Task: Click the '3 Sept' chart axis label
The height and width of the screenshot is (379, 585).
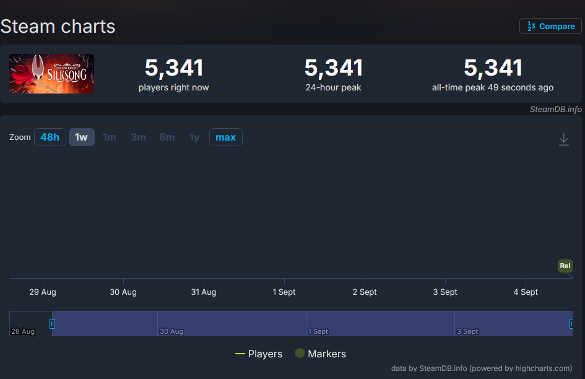Action: 445,292
